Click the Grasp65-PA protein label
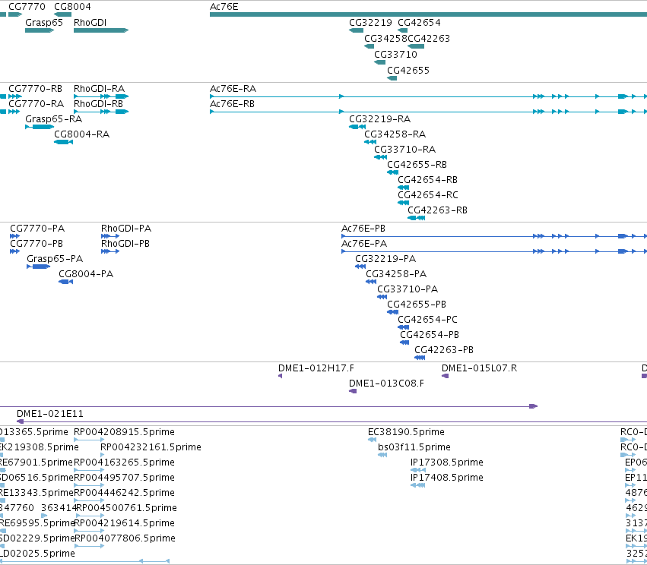 [x=55, y=259]
